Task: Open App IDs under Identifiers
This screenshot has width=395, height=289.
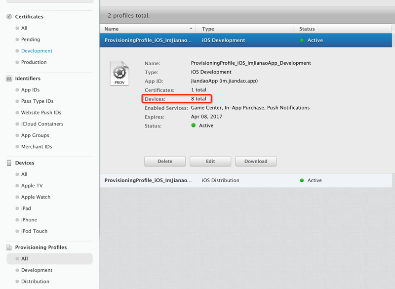Action: [30, 90]
